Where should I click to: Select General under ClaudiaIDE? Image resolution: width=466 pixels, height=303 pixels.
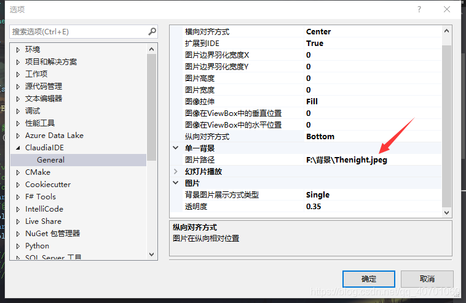(x=50, y=160)
